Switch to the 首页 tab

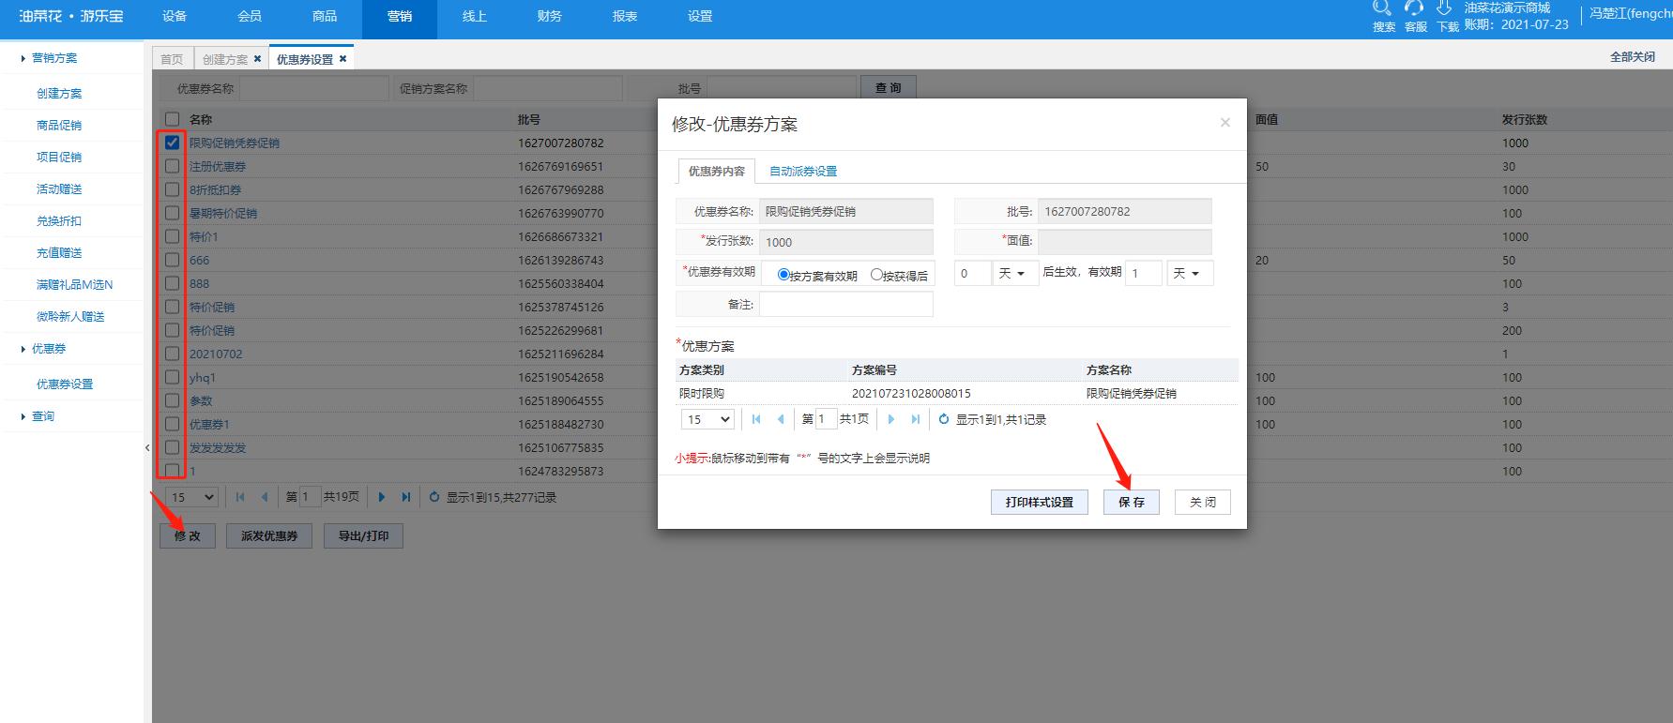point(173,59)
